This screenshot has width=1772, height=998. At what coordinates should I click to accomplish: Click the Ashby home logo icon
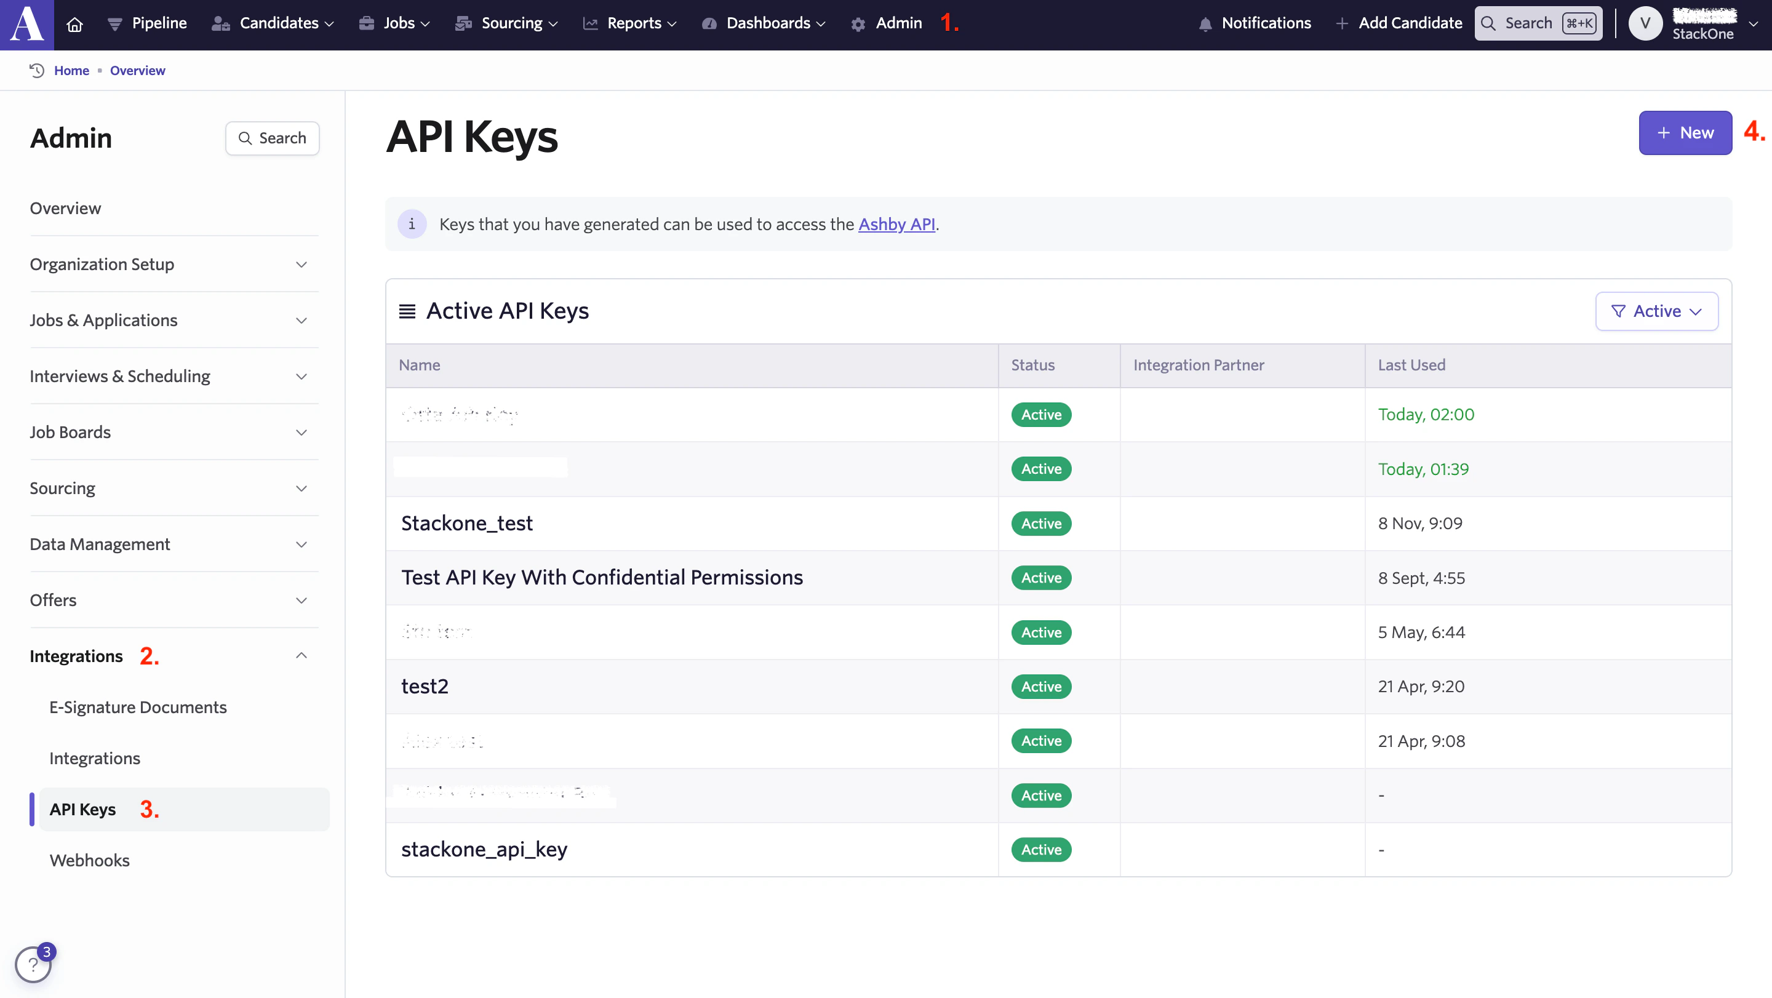pyautogui.click(x=27, y=25)
